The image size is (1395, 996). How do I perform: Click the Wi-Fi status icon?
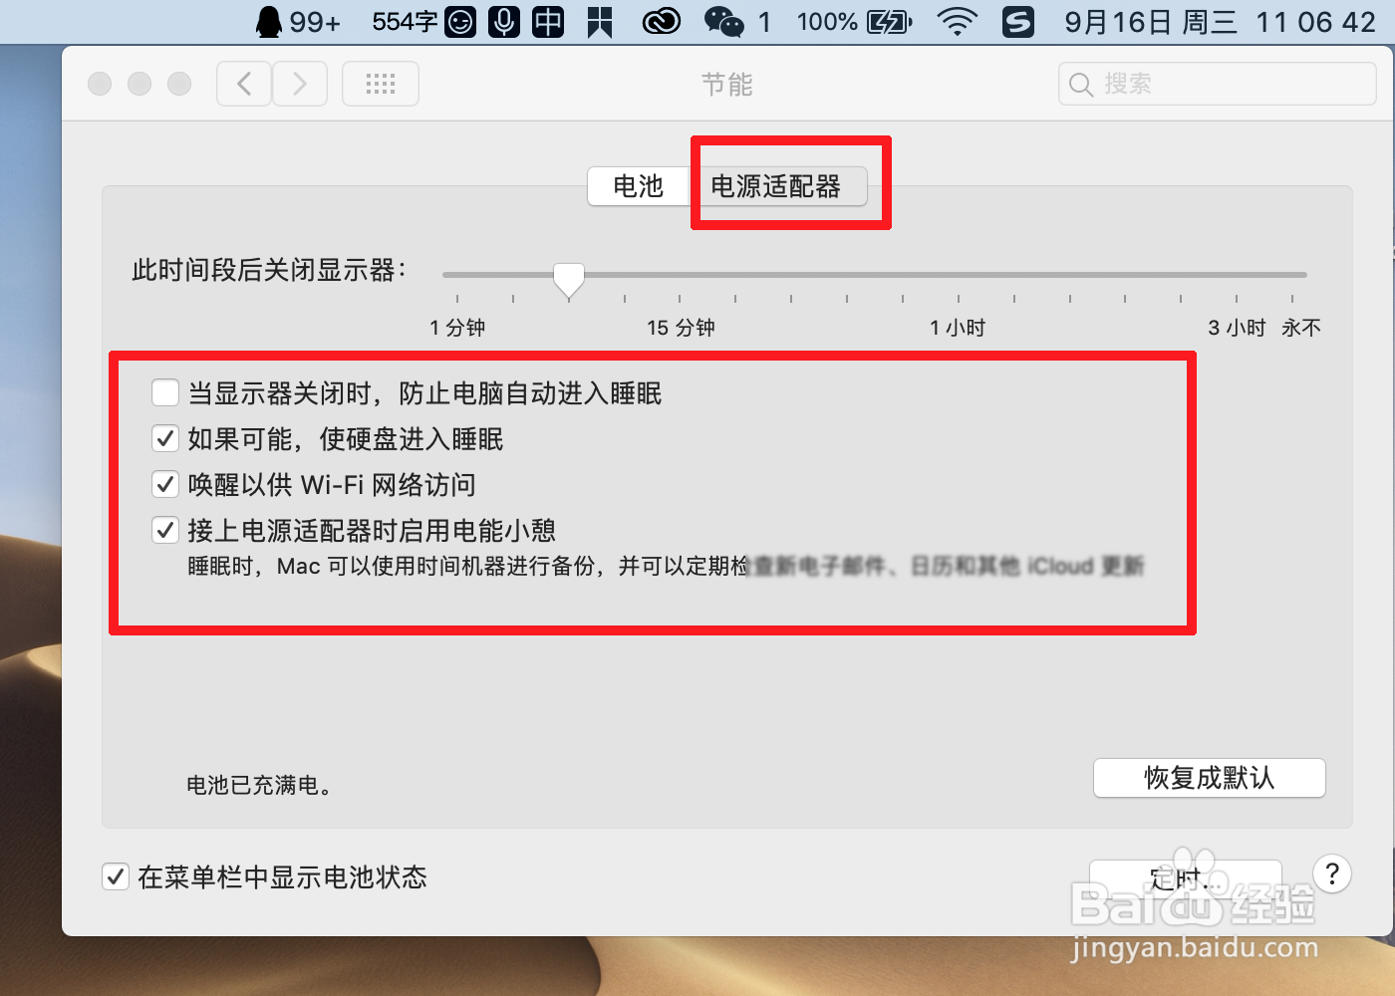pos(957,21)
